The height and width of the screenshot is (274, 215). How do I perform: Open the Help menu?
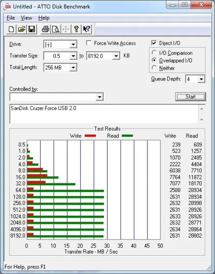[x=44, y=18]
